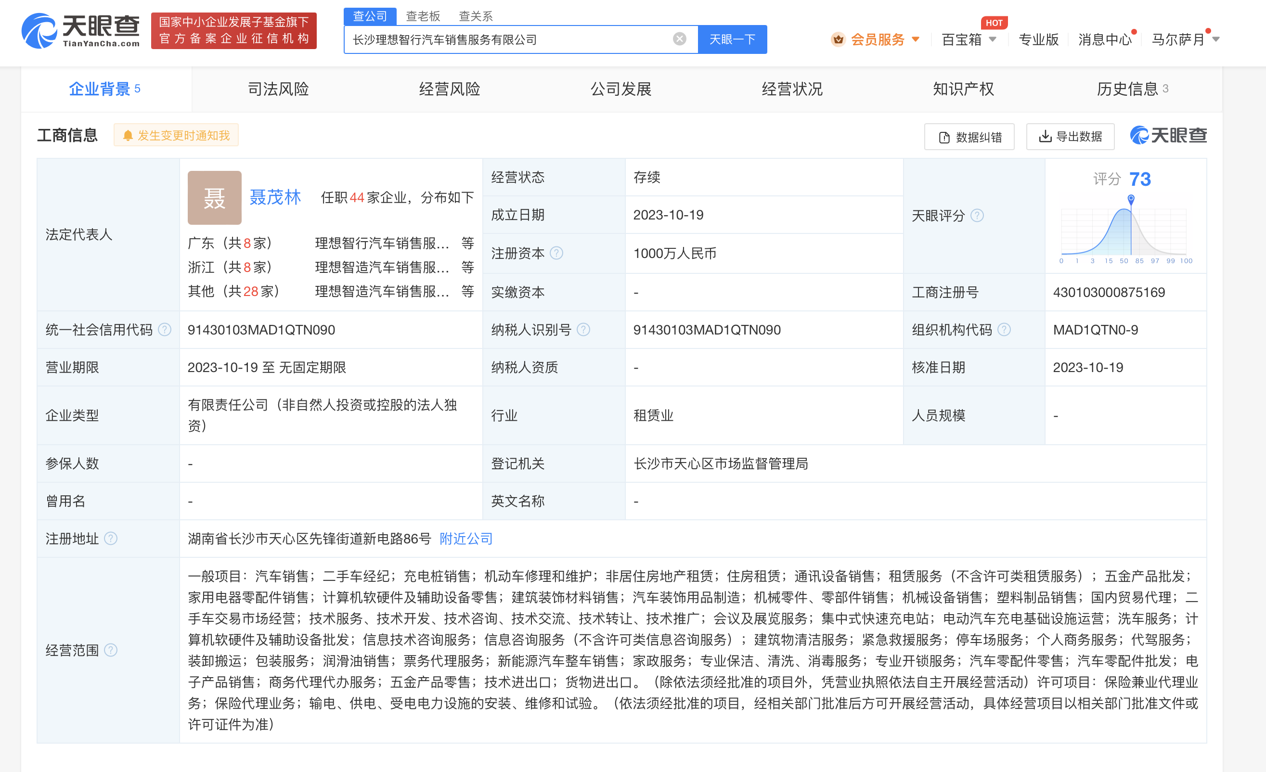
Task: Click the 天眼一下 search button
Action: (x=732, y=39)
